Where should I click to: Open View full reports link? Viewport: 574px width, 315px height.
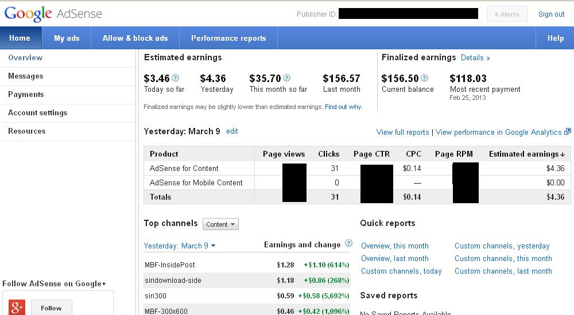click(x=402, y=132)
